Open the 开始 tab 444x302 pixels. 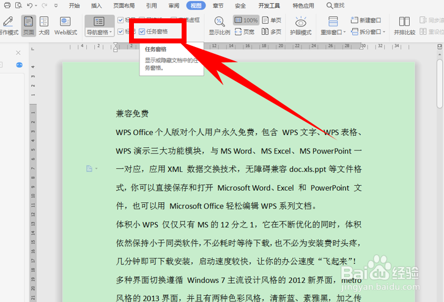pyautogui.click(x=74, y=6)
